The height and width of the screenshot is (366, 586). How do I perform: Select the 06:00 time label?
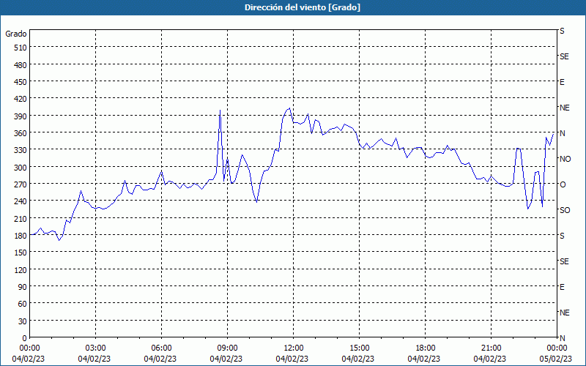(x=161, y=348)
